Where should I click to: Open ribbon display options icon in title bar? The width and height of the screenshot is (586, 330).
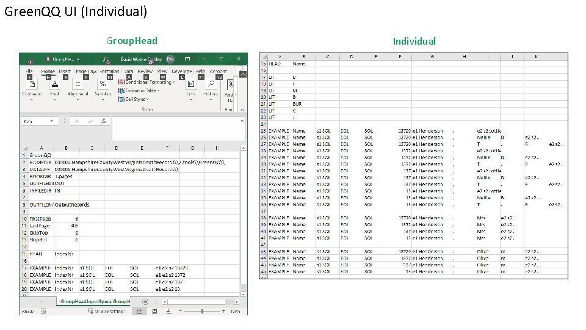pyautogui.click(x=187, y=59)
